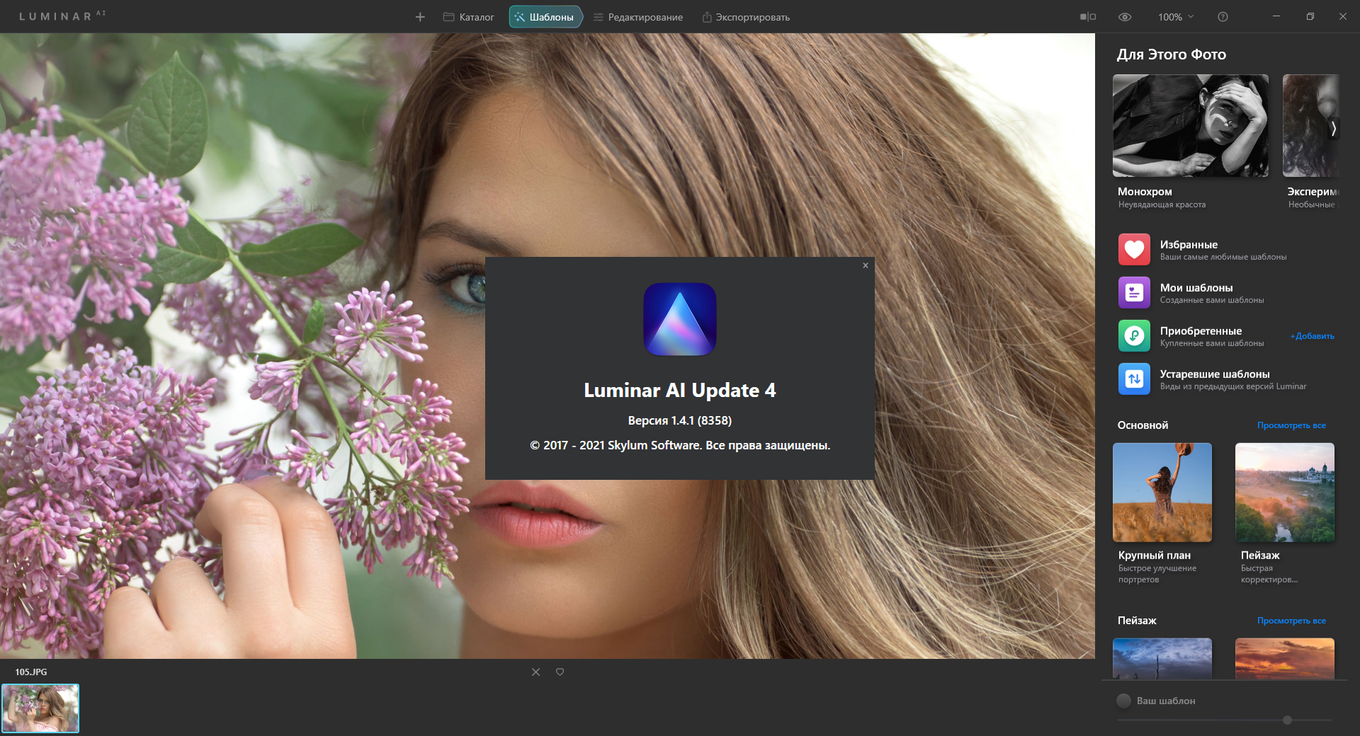Click Просмотреть все next to Основной
This screenshot has height=736, width=1360.
point(1291,425)
